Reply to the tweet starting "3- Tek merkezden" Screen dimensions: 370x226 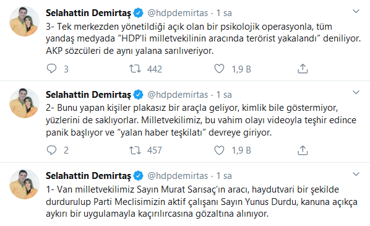51,69
